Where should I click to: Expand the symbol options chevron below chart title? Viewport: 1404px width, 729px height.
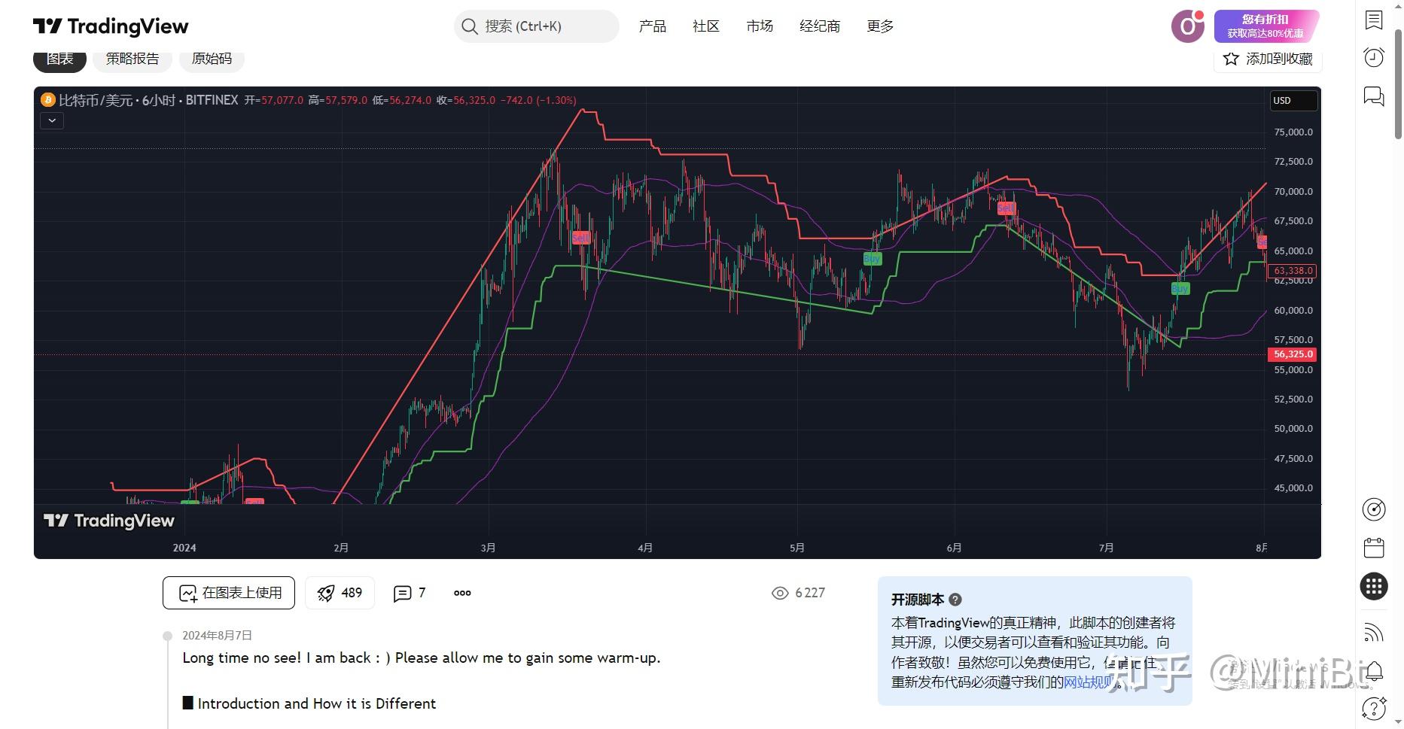click(51, 120)
